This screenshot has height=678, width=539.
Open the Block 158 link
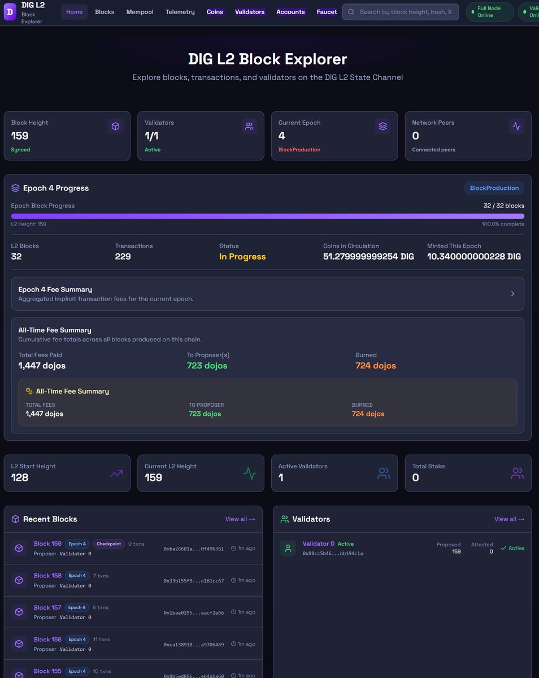[x=47, y=576]
